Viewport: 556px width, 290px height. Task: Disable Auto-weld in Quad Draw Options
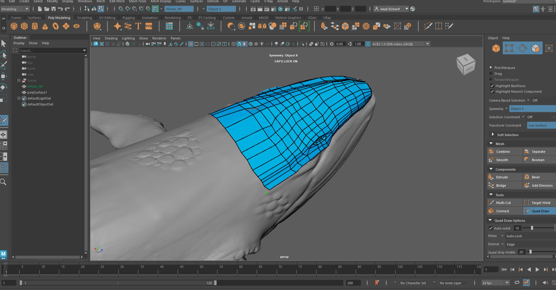[x=491, y=228]
